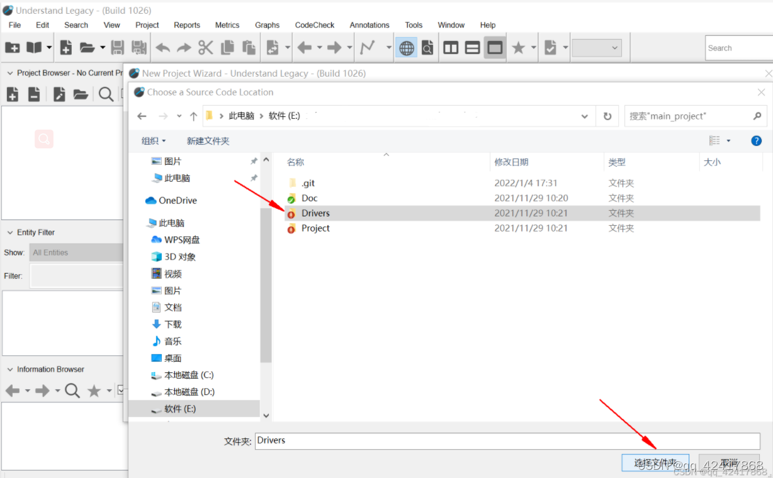Open the address bar history dropdown

585,116
